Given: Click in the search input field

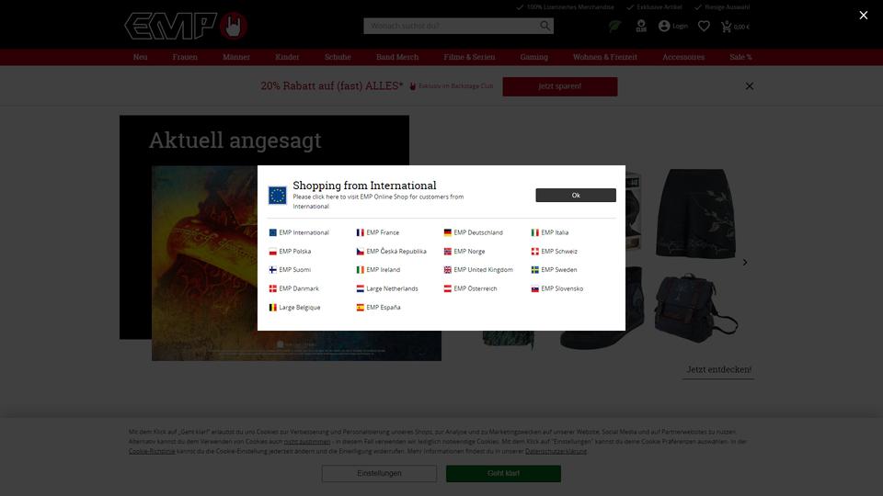Looking at the screenshot, I should click(451, 26).
